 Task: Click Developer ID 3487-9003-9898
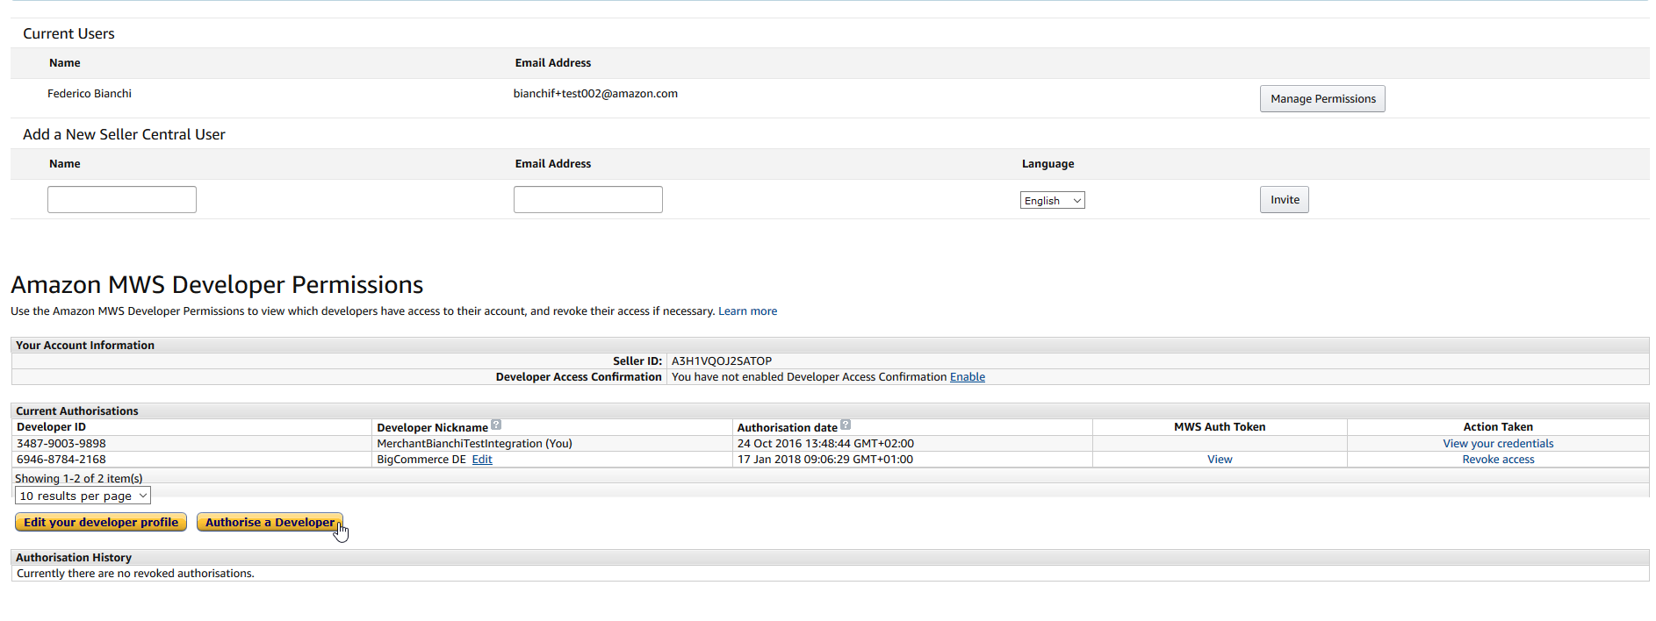pyautogui.click(x=61, y=444)
